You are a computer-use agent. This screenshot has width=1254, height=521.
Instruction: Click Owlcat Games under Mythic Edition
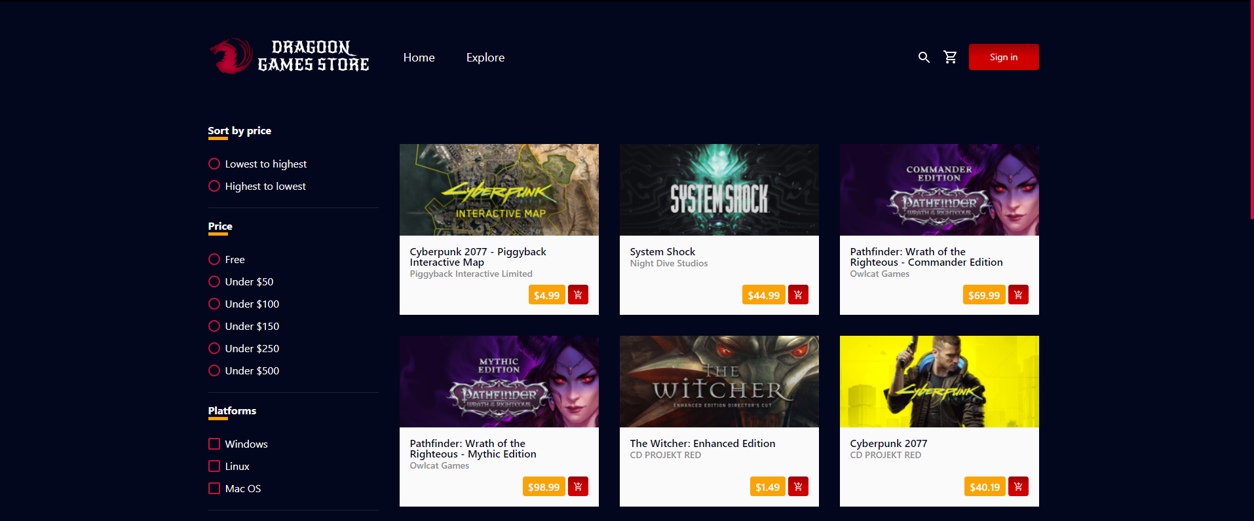(440, 465)
